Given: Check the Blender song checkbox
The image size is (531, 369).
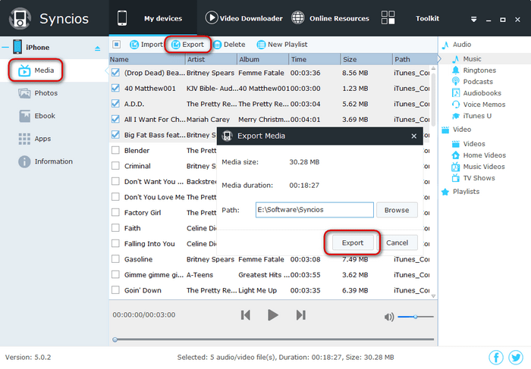Looking at the screenshot, I should (x=115, y=150).
